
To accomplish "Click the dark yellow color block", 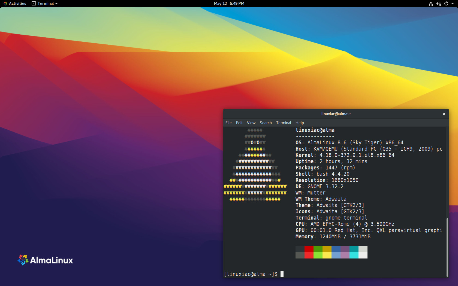I will tap(327, 249).
